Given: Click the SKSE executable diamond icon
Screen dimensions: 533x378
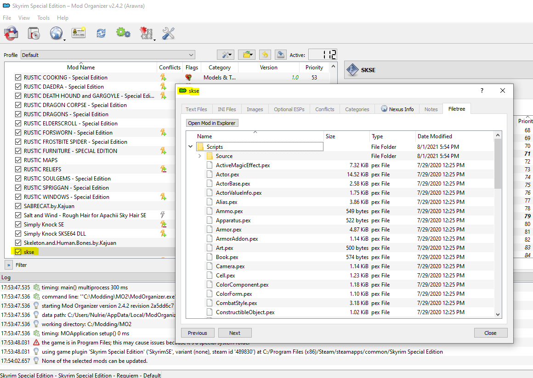Looking at the screenshot, I should pos(352,70).
